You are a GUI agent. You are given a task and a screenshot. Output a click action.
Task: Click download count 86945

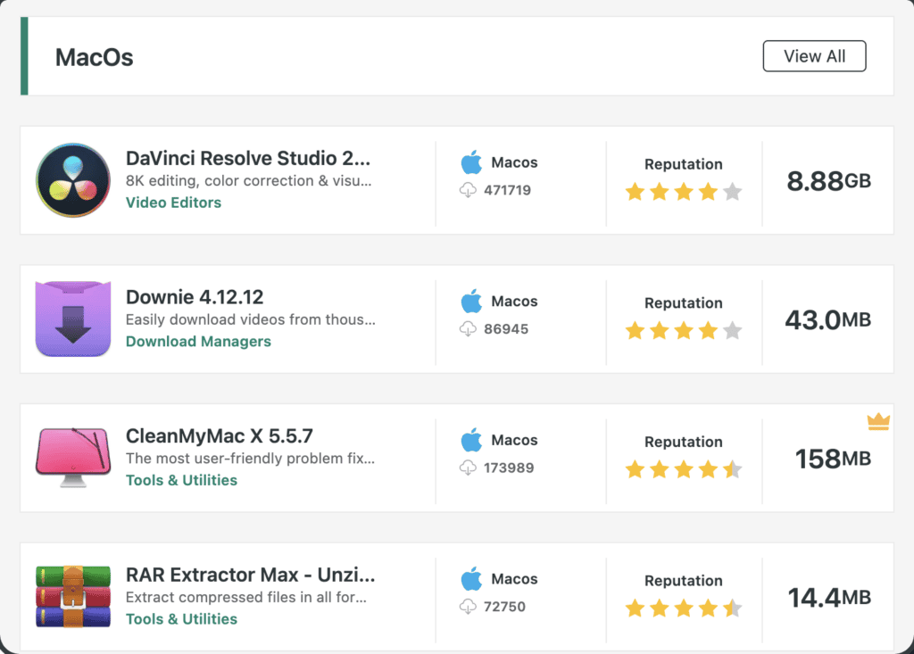[506, 328]
